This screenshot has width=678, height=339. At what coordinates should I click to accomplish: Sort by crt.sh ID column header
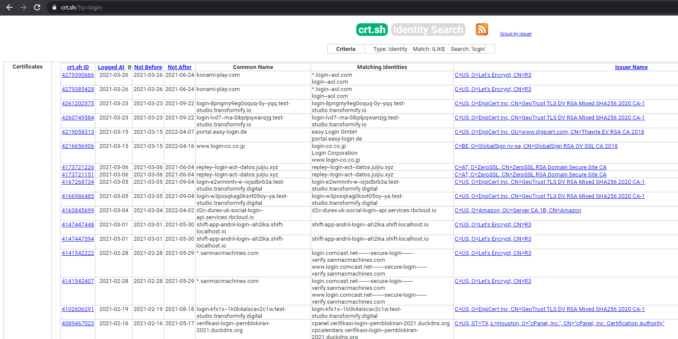pos(78,67)
